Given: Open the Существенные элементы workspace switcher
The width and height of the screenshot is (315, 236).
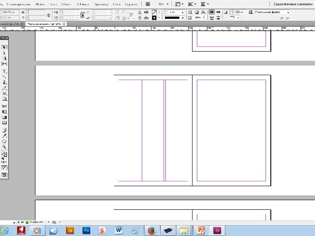Looking at the screenshot, I should (293, 4).
